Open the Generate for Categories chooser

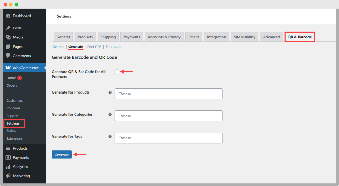click(168, 116)
